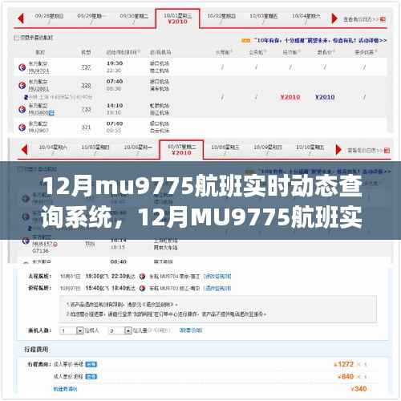The image size is (401, 401).
Task: Open the bracketed blue rules link on the return flight row
Action: tap(217, 288)
